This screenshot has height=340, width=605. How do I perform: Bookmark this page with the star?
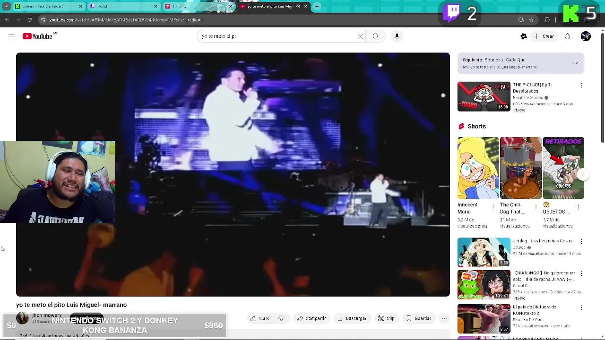(531, 20)
